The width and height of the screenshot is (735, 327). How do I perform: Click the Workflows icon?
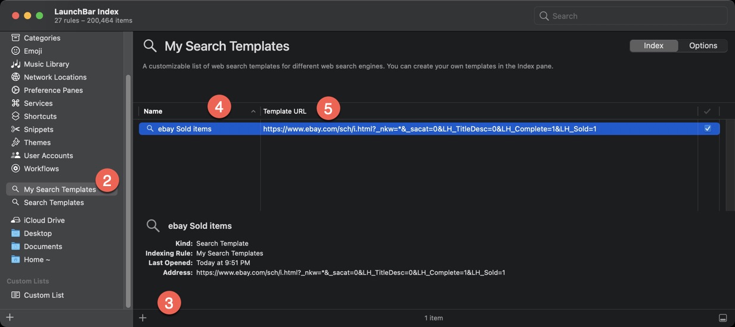15,169
